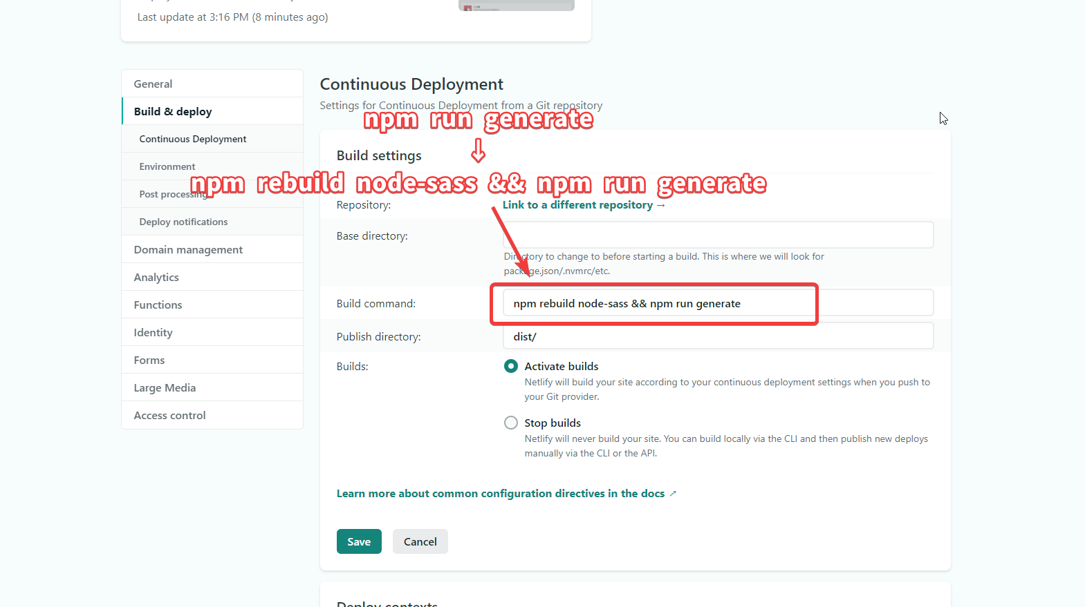This screenshot has width=1085, height=607.
Task: Open Identity settings
Action: (212, 332)
